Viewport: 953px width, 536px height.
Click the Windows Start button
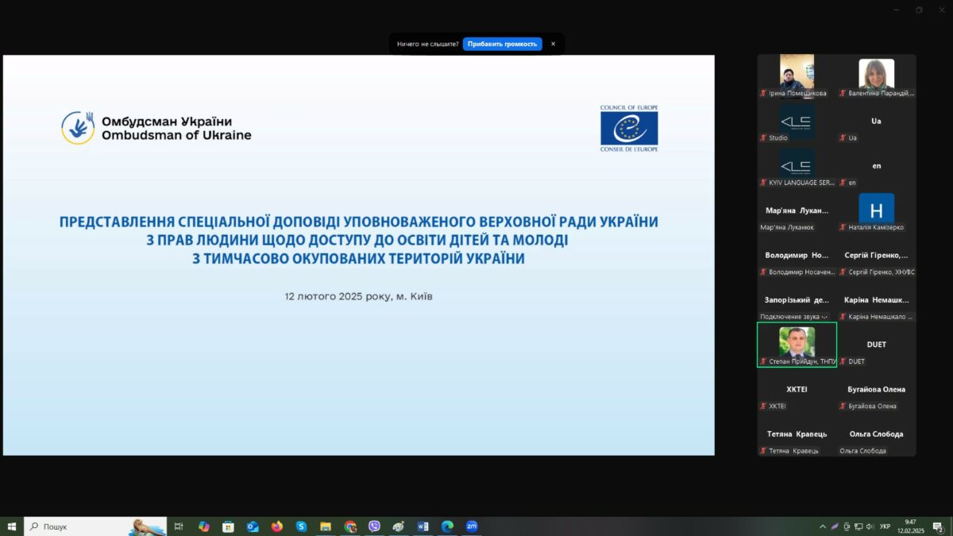click(12, 526)
